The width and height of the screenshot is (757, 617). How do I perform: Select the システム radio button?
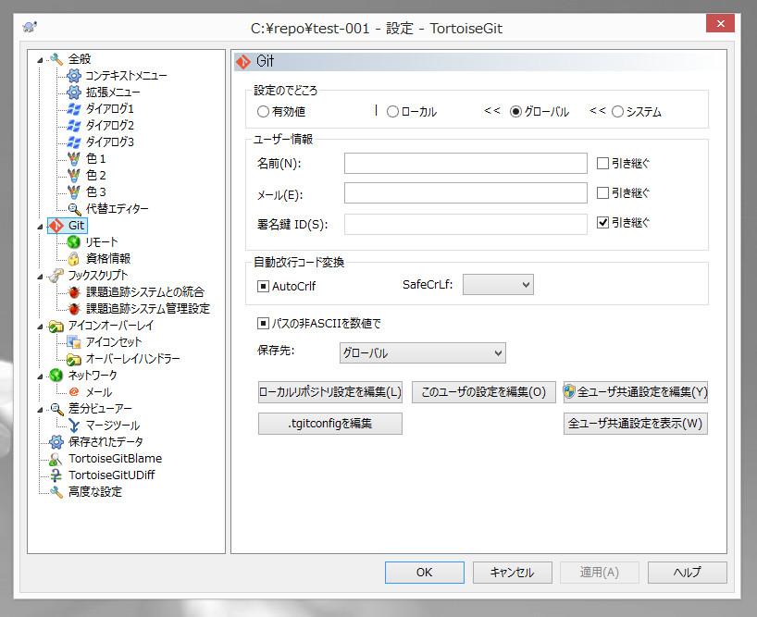(617, 112)
